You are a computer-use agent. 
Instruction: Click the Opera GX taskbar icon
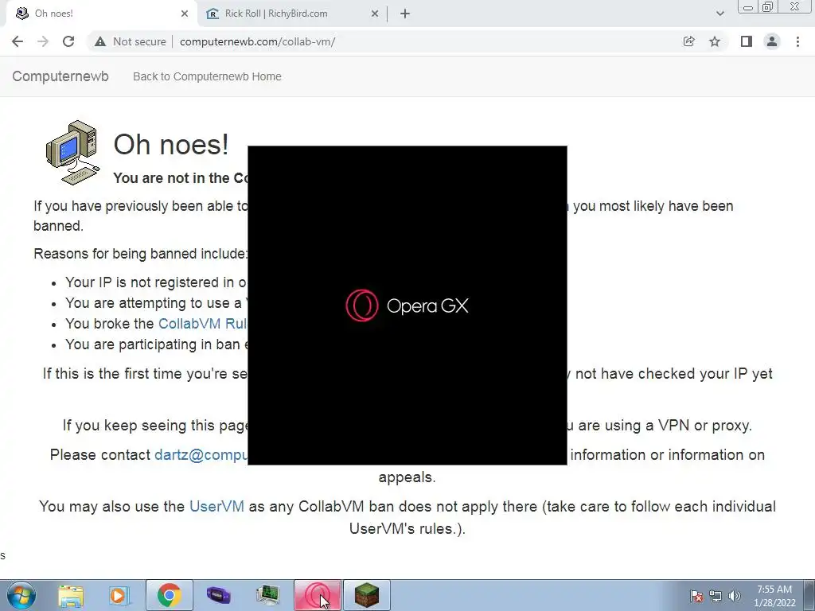coord(318,595)
